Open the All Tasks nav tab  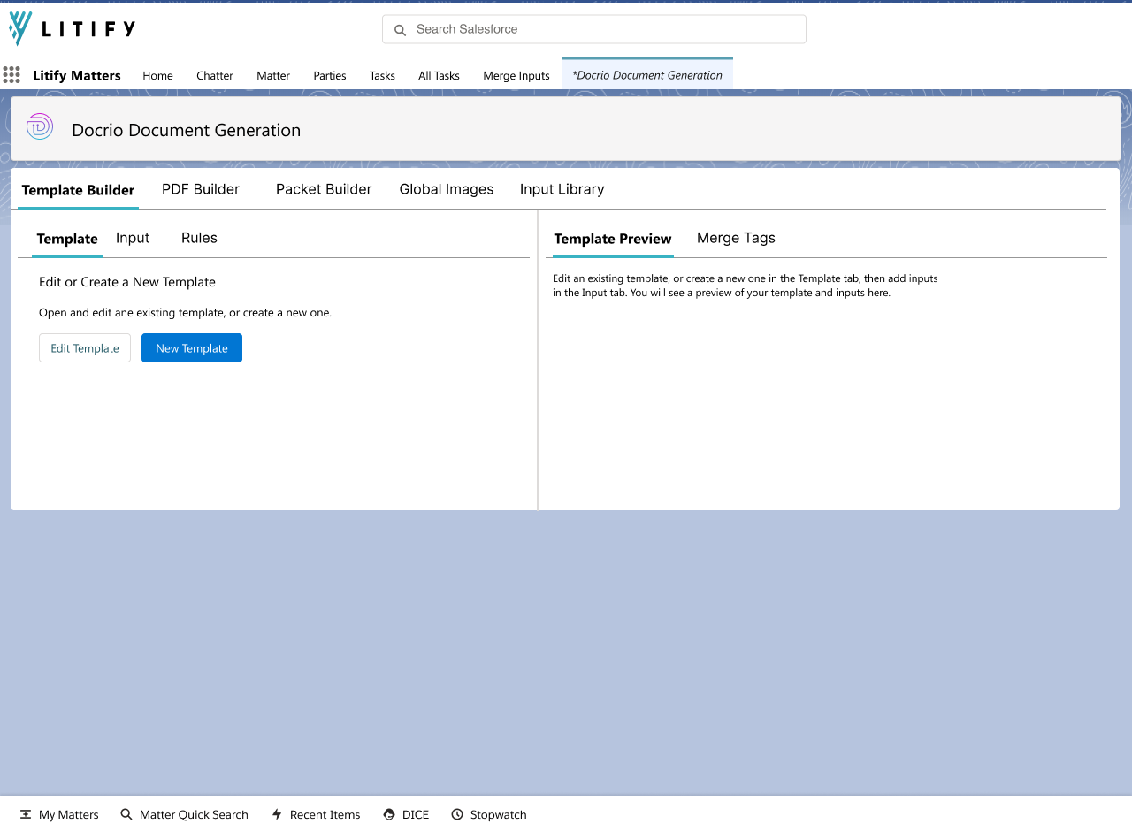click(439, 76)
